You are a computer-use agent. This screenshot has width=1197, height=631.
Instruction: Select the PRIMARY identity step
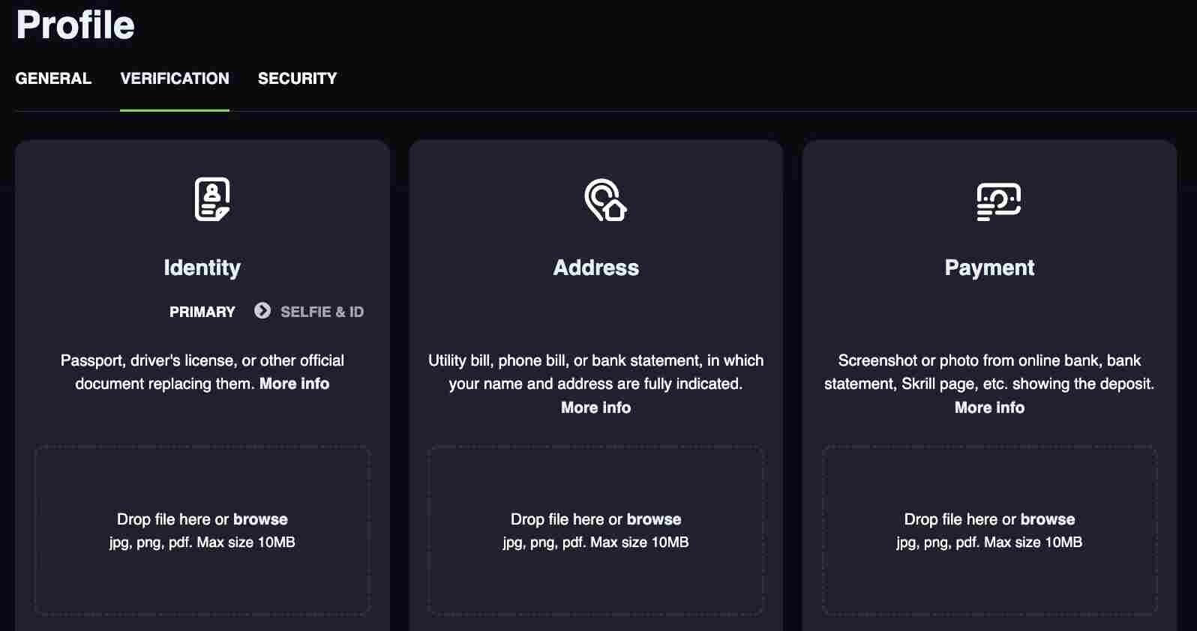pyautogui.click(x=202, y=312)
